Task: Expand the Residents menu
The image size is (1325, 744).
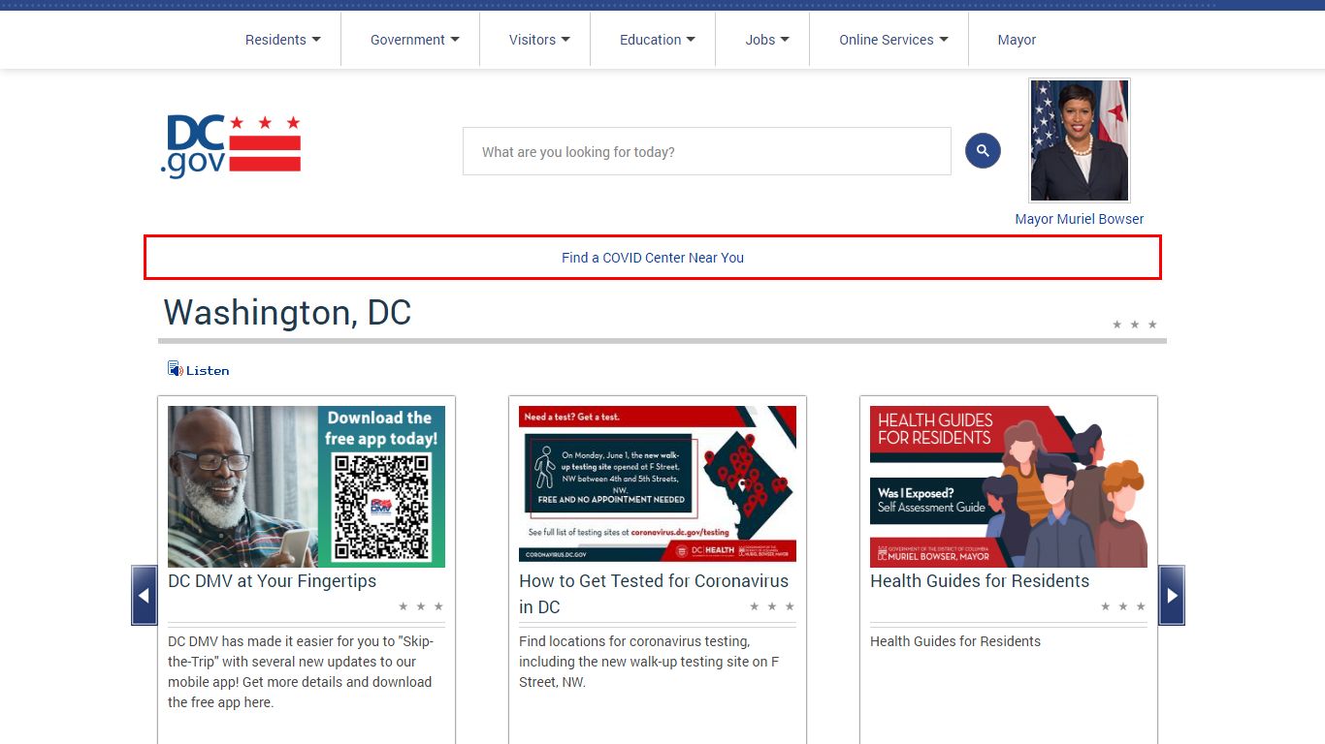Action: pyautogui.click(x=282, y=40)
